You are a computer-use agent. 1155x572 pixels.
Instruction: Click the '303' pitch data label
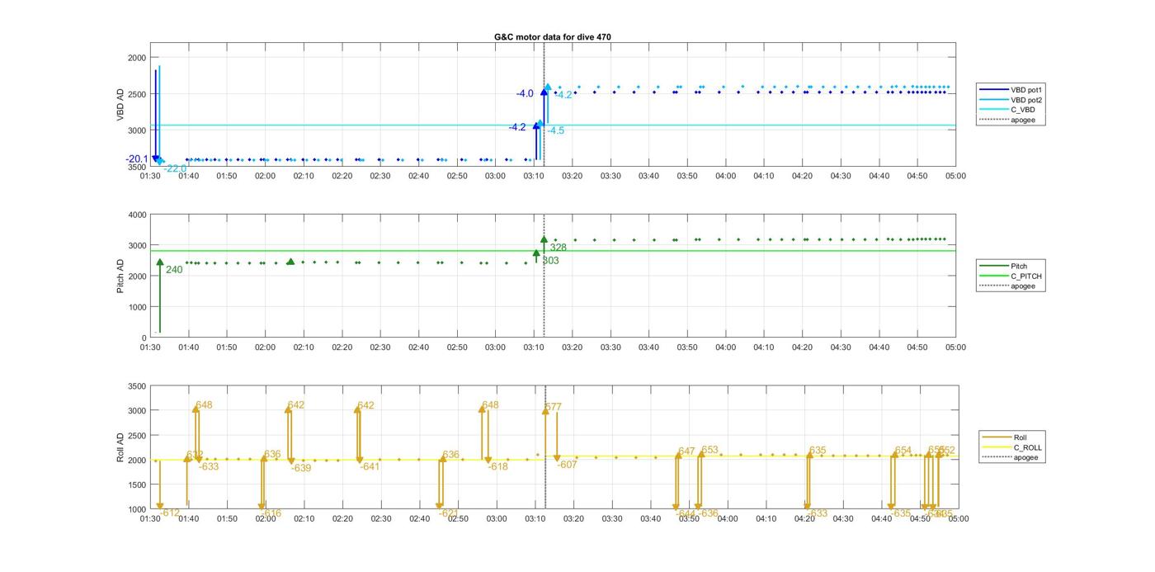(550, 261)
